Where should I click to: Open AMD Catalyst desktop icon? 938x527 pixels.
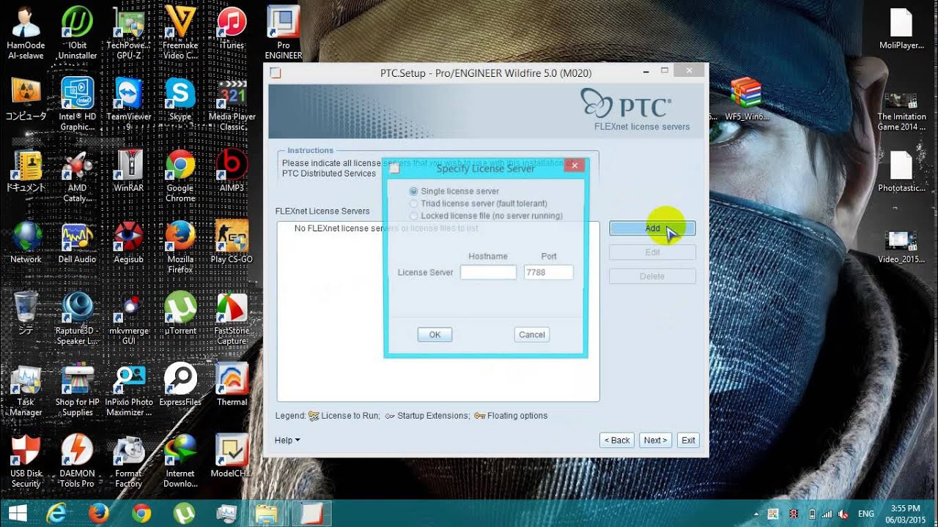(x=77, y=176)
